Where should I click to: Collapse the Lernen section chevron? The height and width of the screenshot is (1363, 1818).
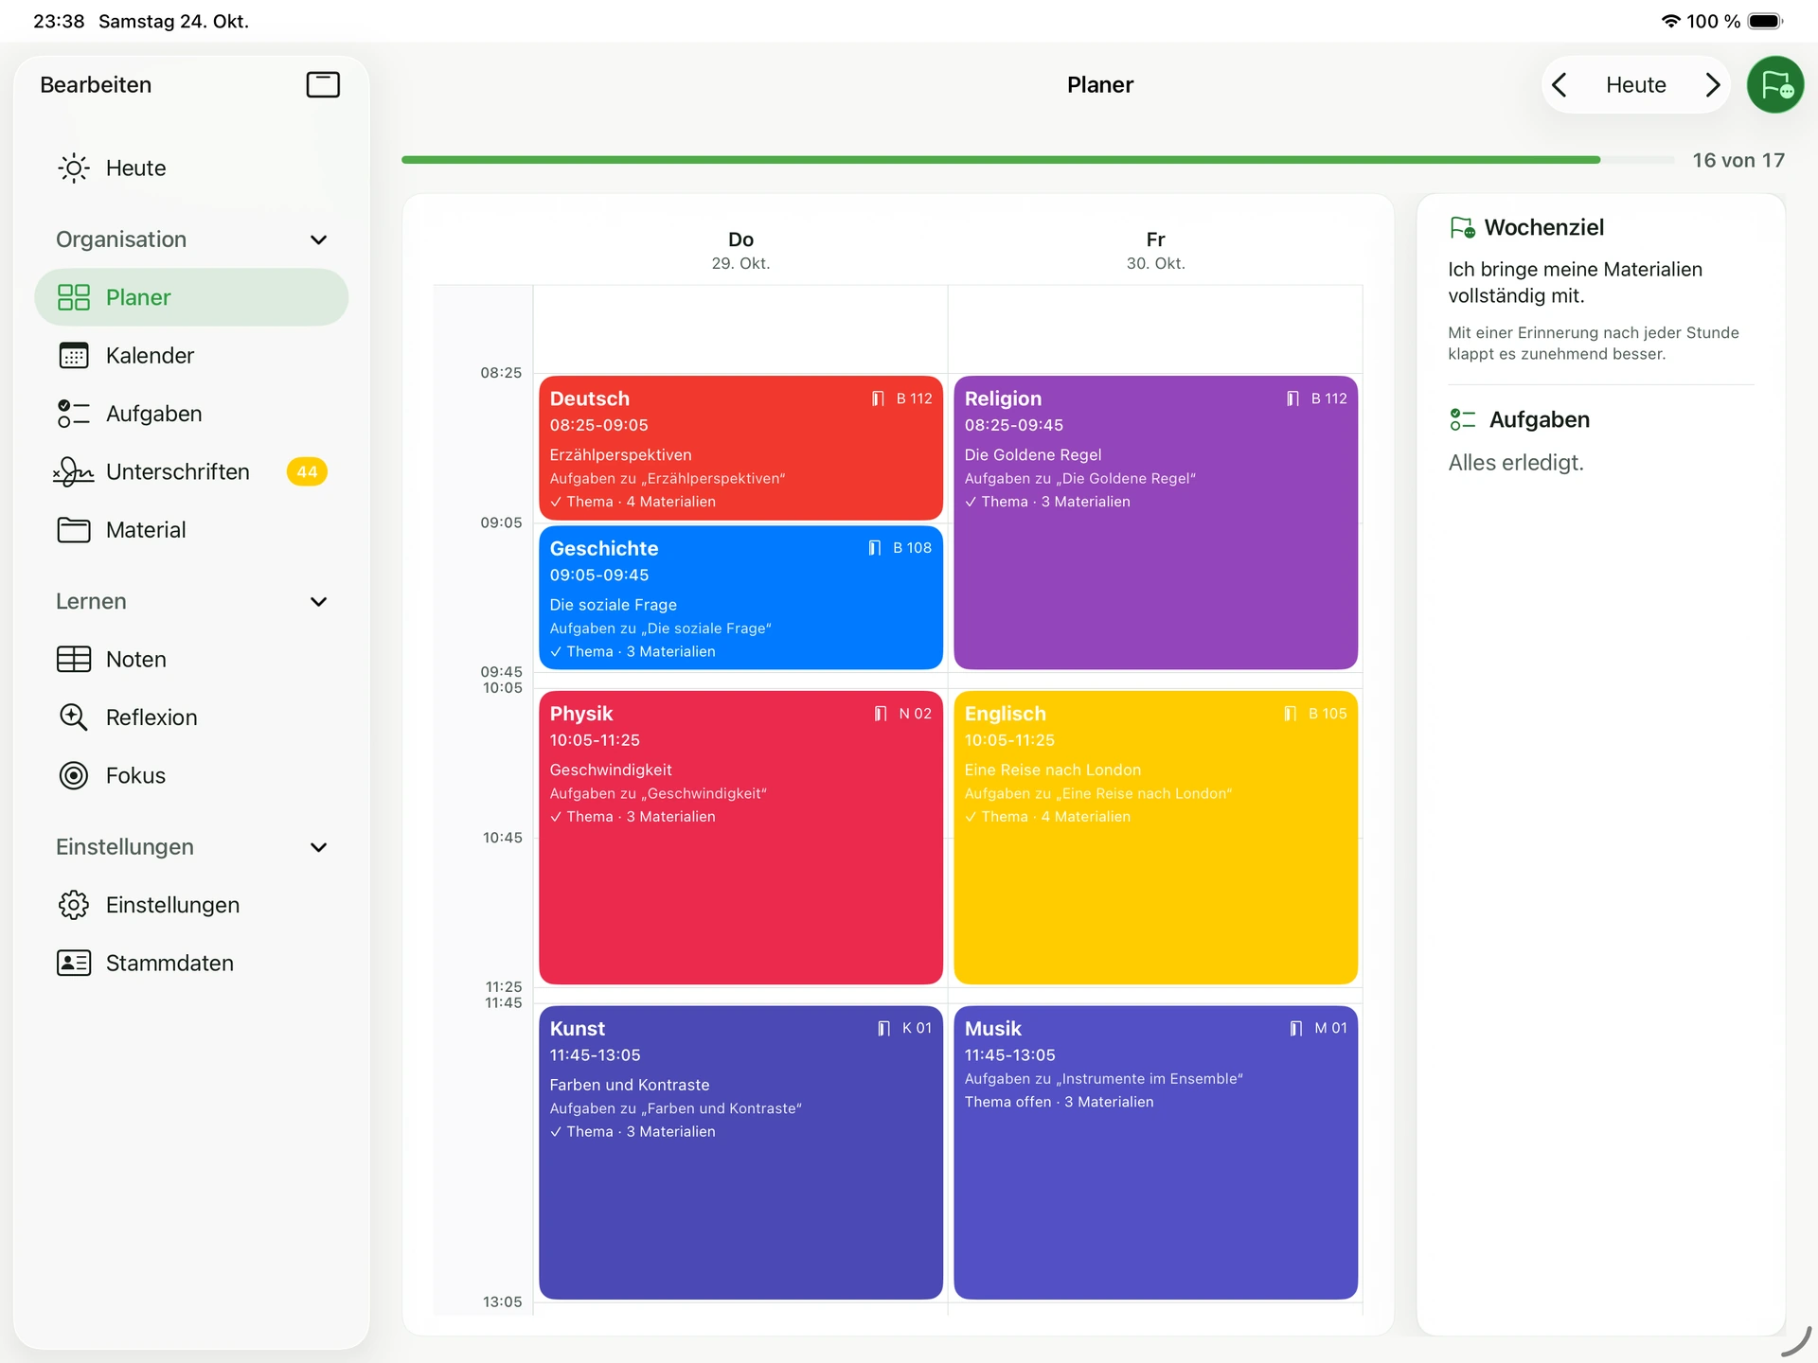[x=319, y=602]
